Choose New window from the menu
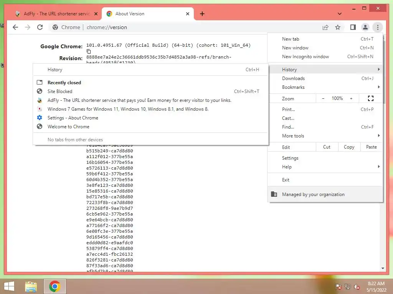This screenshot has height=294, width=393. [x=325, y=48]
